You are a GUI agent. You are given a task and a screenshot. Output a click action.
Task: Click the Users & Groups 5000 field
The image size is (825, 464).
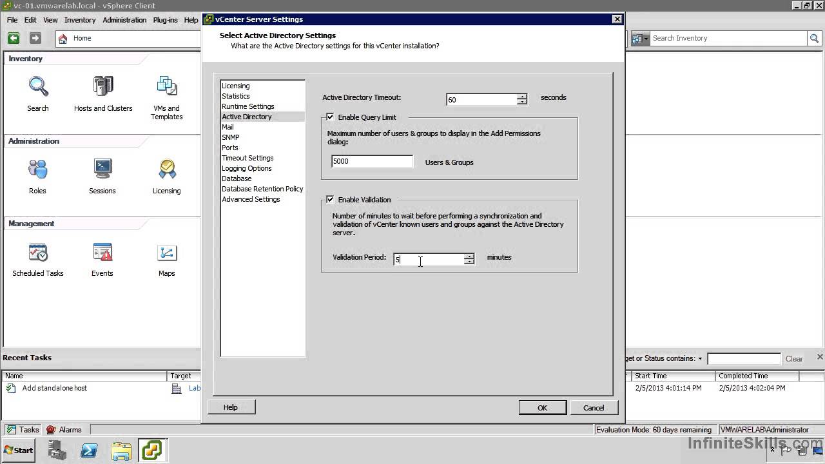pyautogui.click(x=372, y=162)
